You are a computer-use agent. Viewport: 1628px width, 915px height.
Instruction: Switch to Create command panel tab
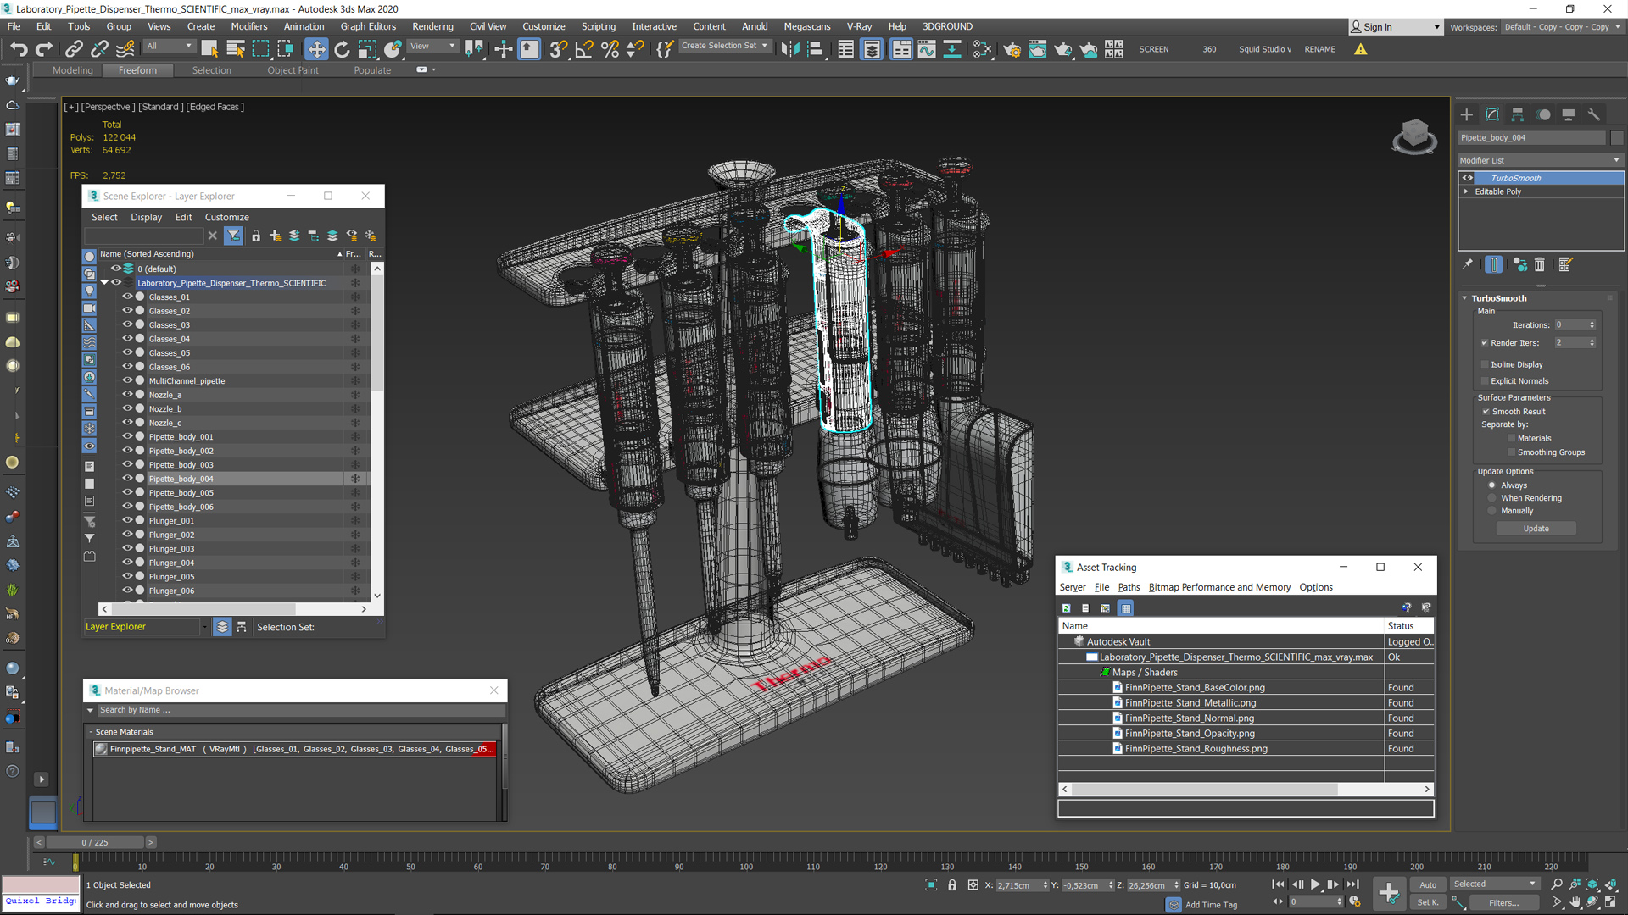pyautogui.click(x=1467, y=114)
